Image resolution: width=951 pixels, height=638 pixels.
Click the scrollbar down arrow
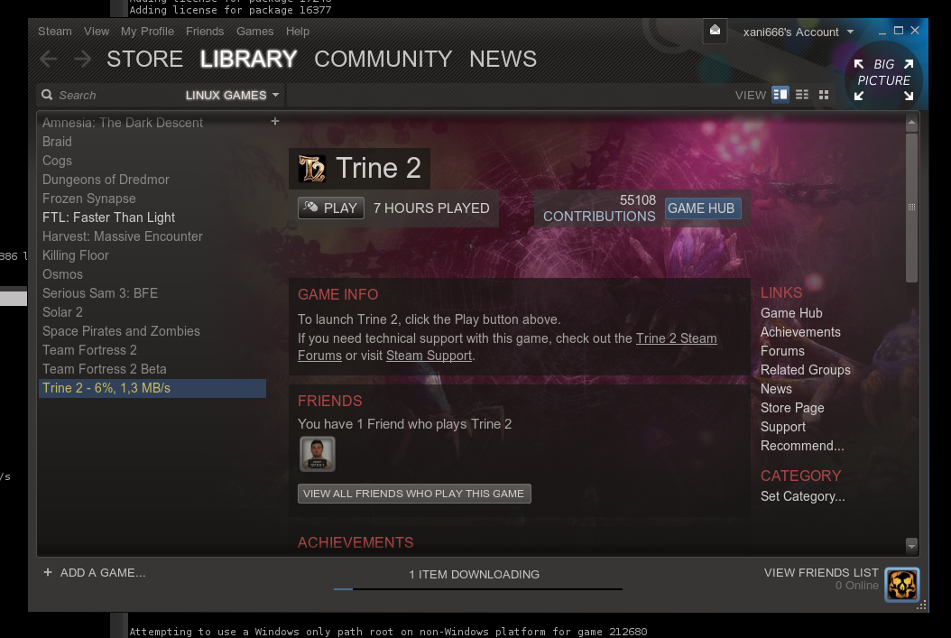pyautogui.click(x=911, y=545)
